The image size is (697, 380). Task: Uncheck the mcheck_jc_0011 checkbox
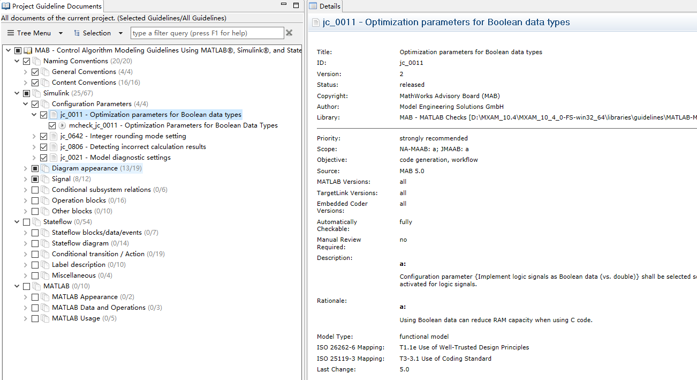coord(52,125)
